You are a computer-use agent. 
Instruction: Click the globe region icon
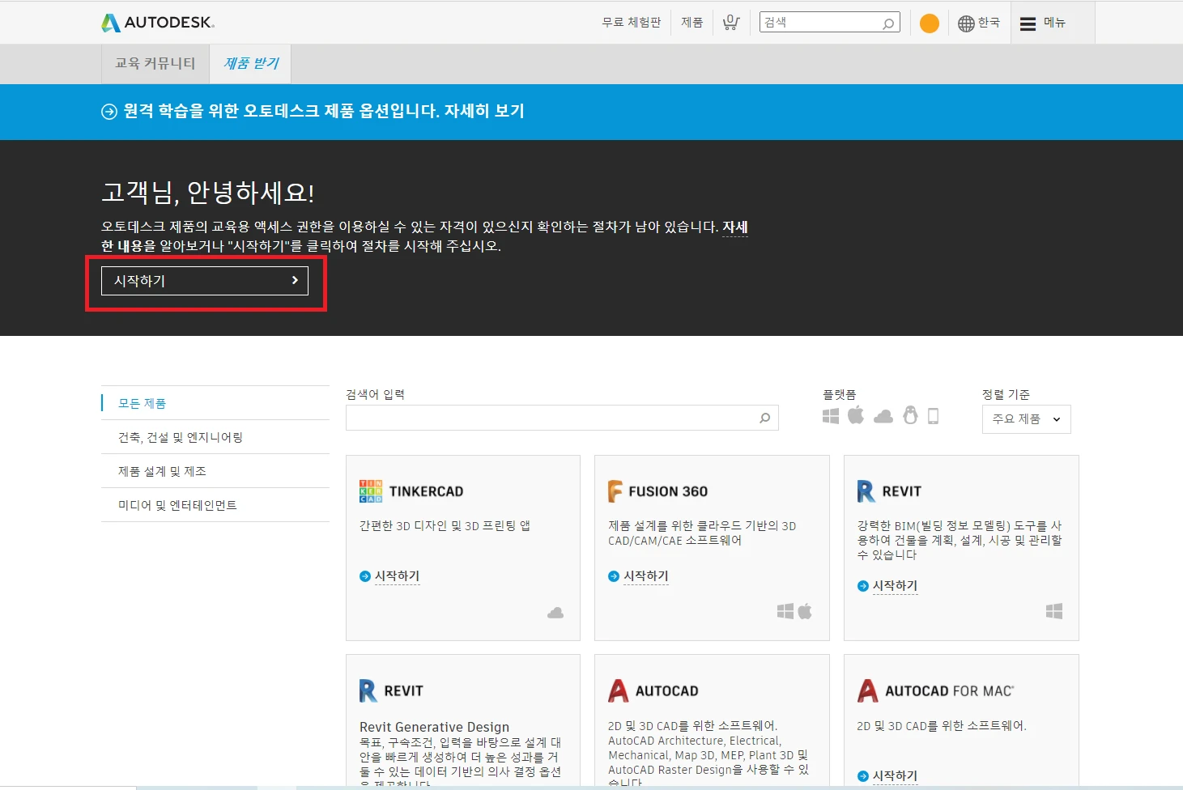point(966,23)
